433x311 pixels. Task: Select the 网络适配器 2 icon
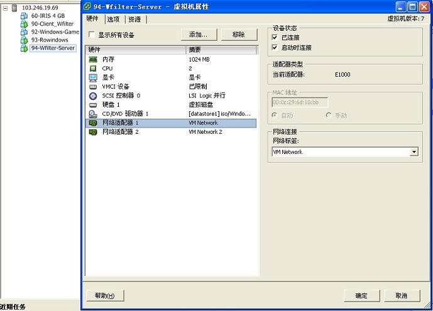coord(93,132)
